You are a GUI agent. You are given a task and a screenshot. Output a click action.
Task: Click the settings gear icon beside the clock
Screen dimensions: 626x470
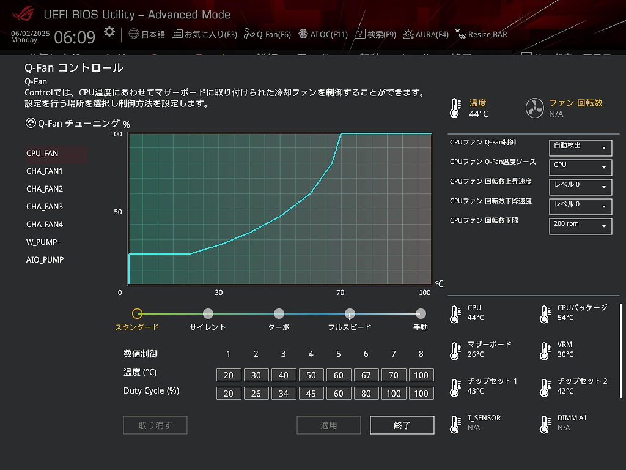point(109,32)
